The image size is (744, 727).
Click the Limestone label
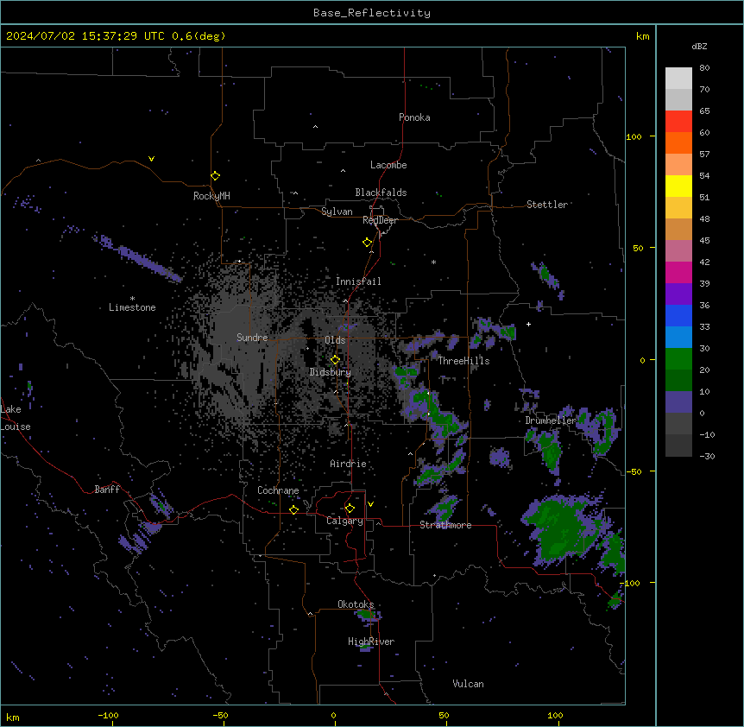pyautogui.click(x=132, y=307)
